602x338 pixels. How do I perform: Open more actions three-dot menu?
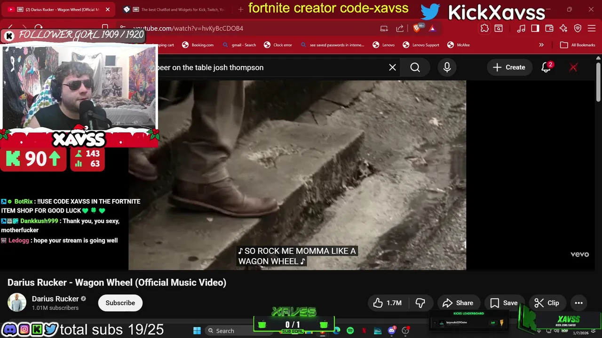(579, 303)
